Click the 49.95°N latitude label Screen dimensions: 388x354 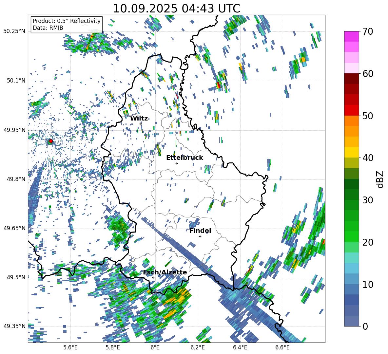pyautogui.click(x=14, y=130)
